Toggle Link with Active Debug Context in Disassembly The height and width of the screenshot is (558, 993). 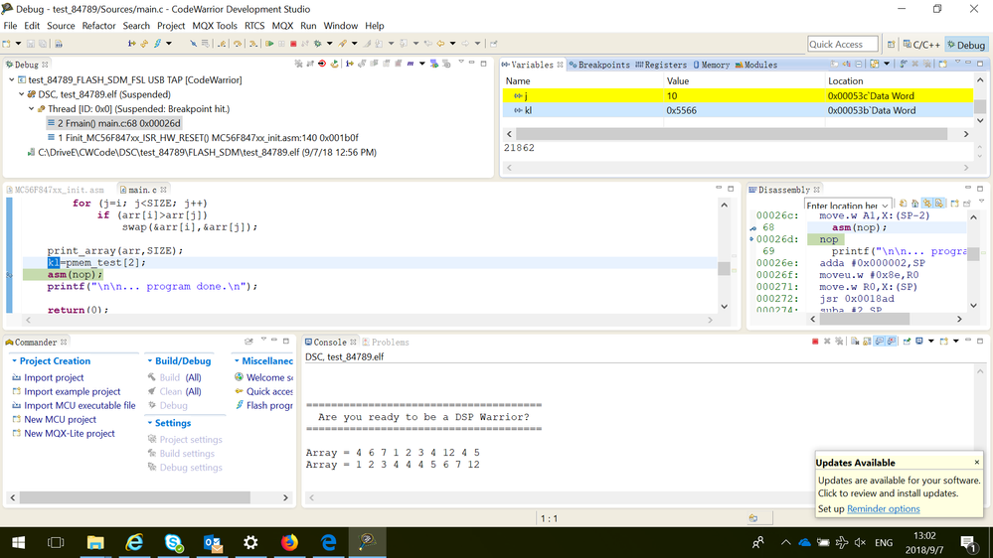(x=927, y=204)
